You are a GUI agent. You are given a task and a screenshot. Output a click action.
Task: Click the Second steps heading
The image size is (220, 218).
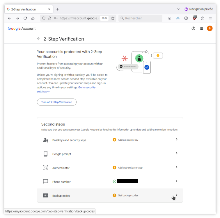tap(53, 124)
